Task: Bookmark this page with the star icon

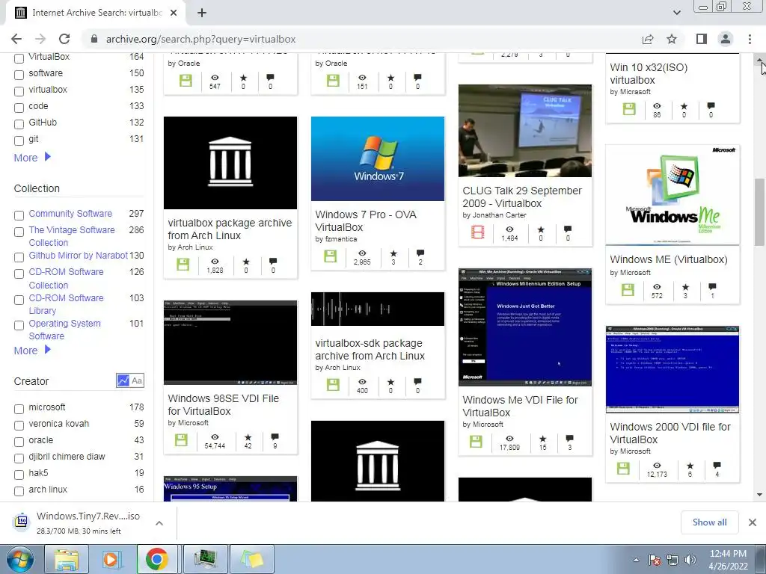Action: 672,39
